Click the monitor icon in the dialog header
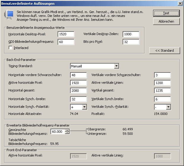184x166 pixels. pos(10,14)
